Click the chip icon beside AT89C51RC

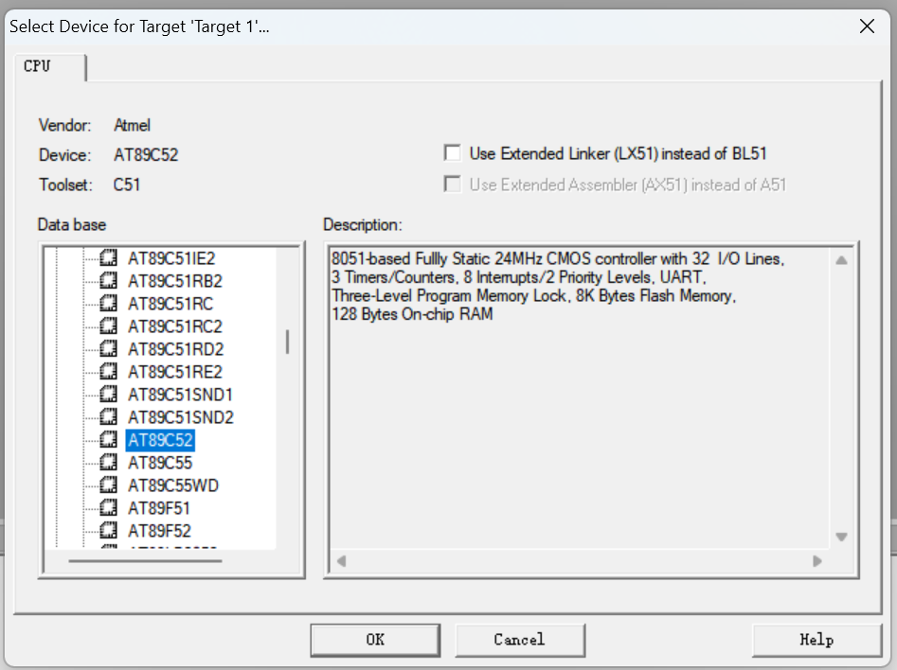coord(108,304)
